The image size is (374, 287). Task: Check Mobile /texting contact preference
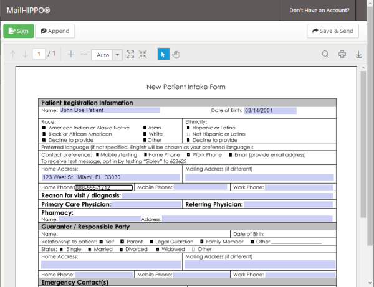point(97,155)
